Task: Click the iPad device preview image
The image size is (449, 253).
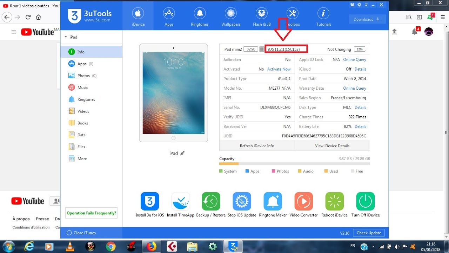Action: 173,93
